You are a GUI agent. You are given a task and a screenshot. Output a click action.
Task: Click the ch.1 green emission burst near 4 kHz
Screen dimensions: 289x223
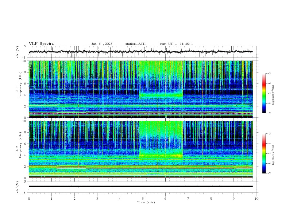click(x=161, y=95)
